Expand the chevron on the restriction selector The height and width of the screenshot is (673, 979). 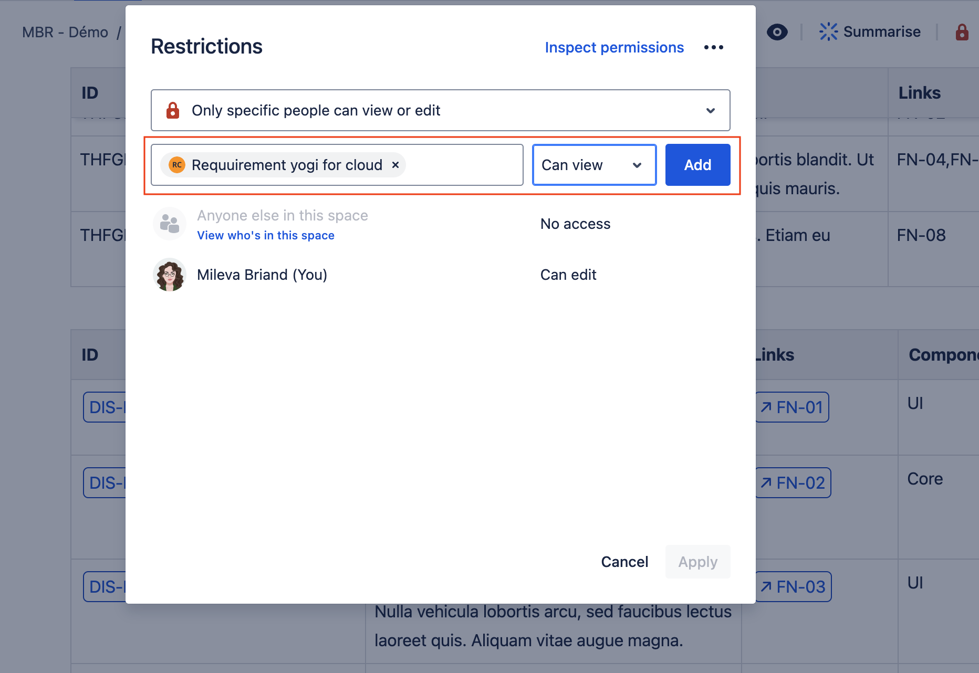(x=711, y=110)
